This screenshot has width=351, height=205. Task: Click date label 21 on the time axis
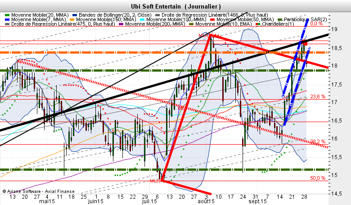click(x=292, y=197)
